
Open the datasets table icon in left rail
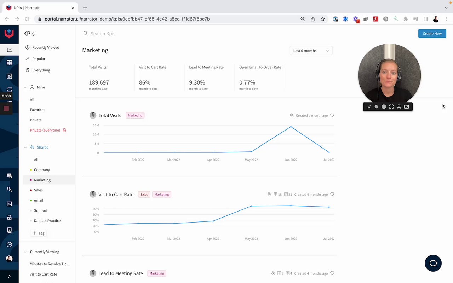point(9,63)
